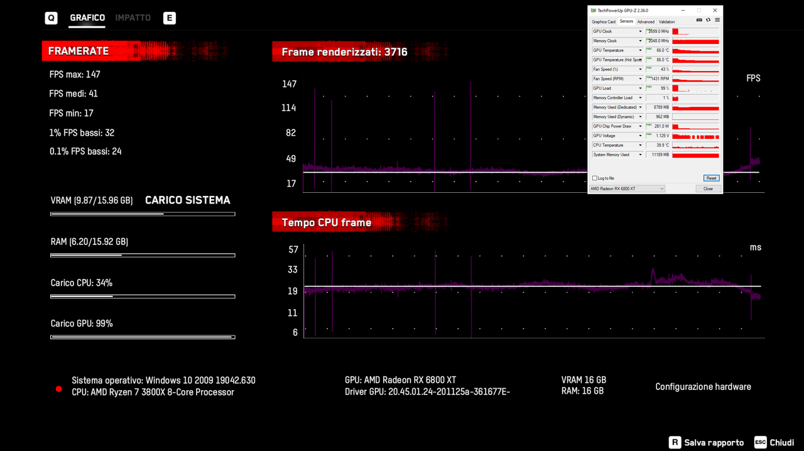Select the Sensors tab in GPU-Z

(626, 21)
